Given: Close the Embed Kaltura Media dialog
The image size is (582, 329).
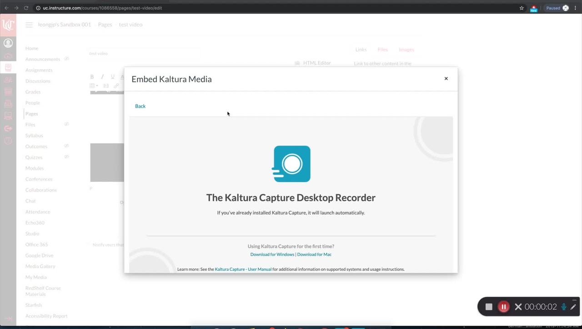Looking at the screenshot, I should 446,79.
